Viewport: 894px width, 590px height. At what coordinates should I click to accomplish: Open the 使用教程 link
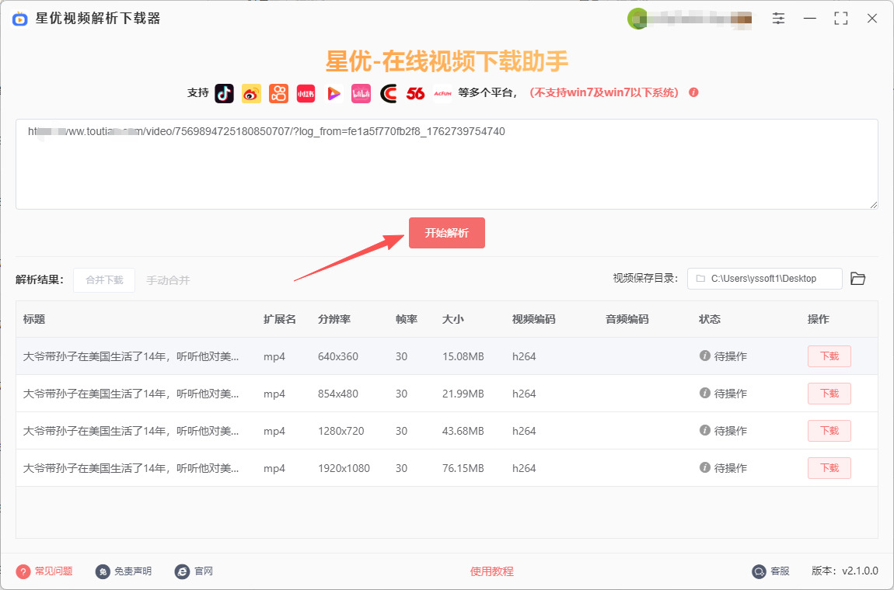(492, 571)
